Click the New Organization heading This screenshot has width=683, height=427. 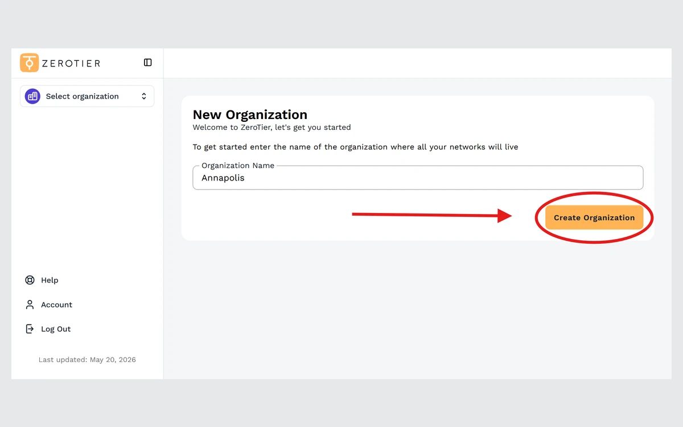click(250, 114)
